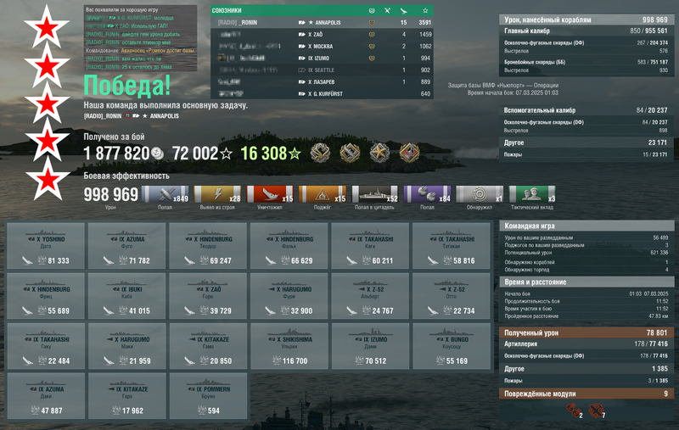Sort allies by the ship kills column icon
679x430 pixels.
pos(404,10)
